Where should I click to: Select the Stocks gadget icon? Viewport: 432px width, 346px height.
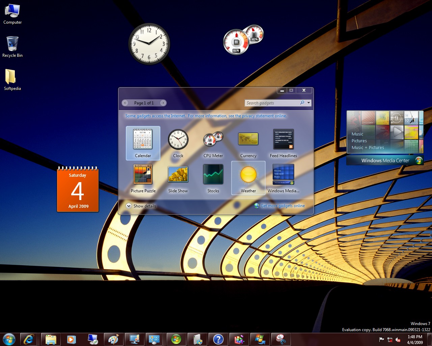[x=213, y=175]
